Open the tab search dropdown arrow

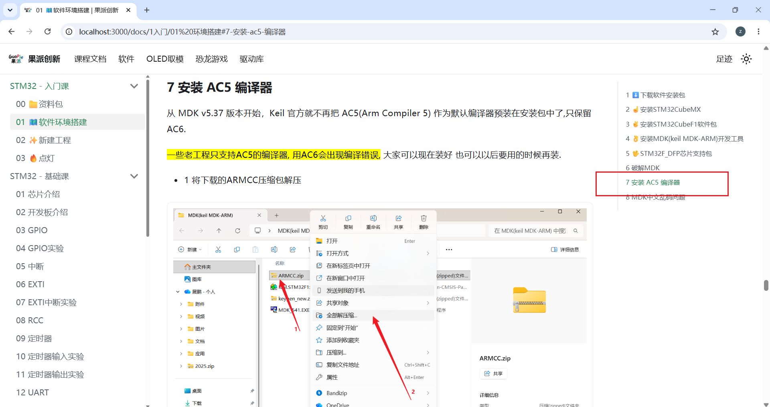10,10
